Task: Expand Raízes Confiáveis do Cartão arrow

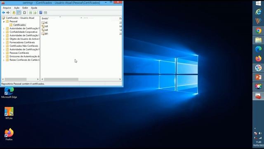Action: (4, 60)
